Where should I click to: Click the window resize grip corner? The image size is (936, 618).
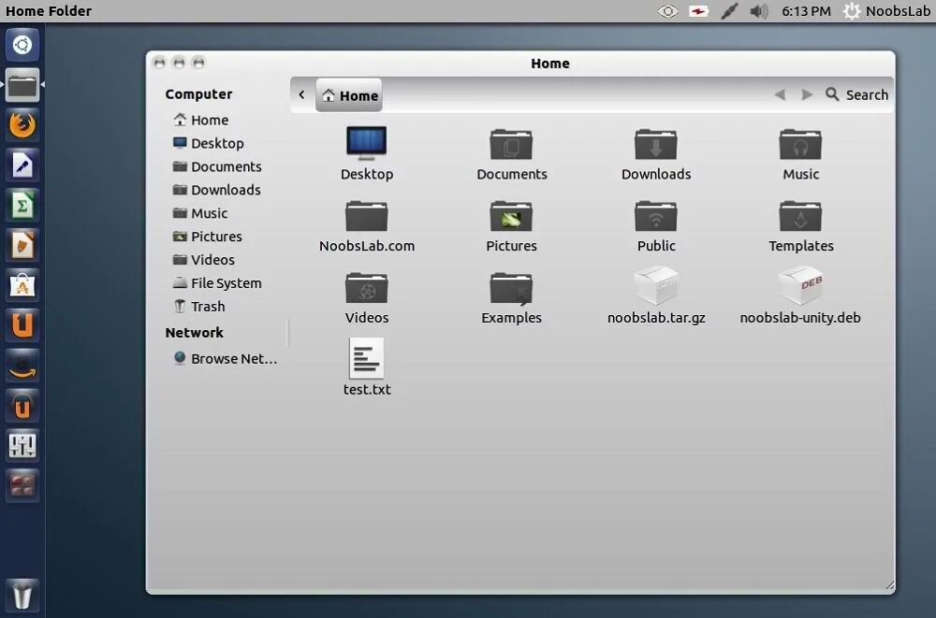click(x=889, y=586)
